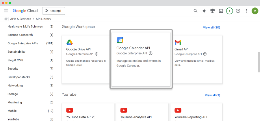
Task: Open the Google Drive API title
Action: [x=78, y=49]
